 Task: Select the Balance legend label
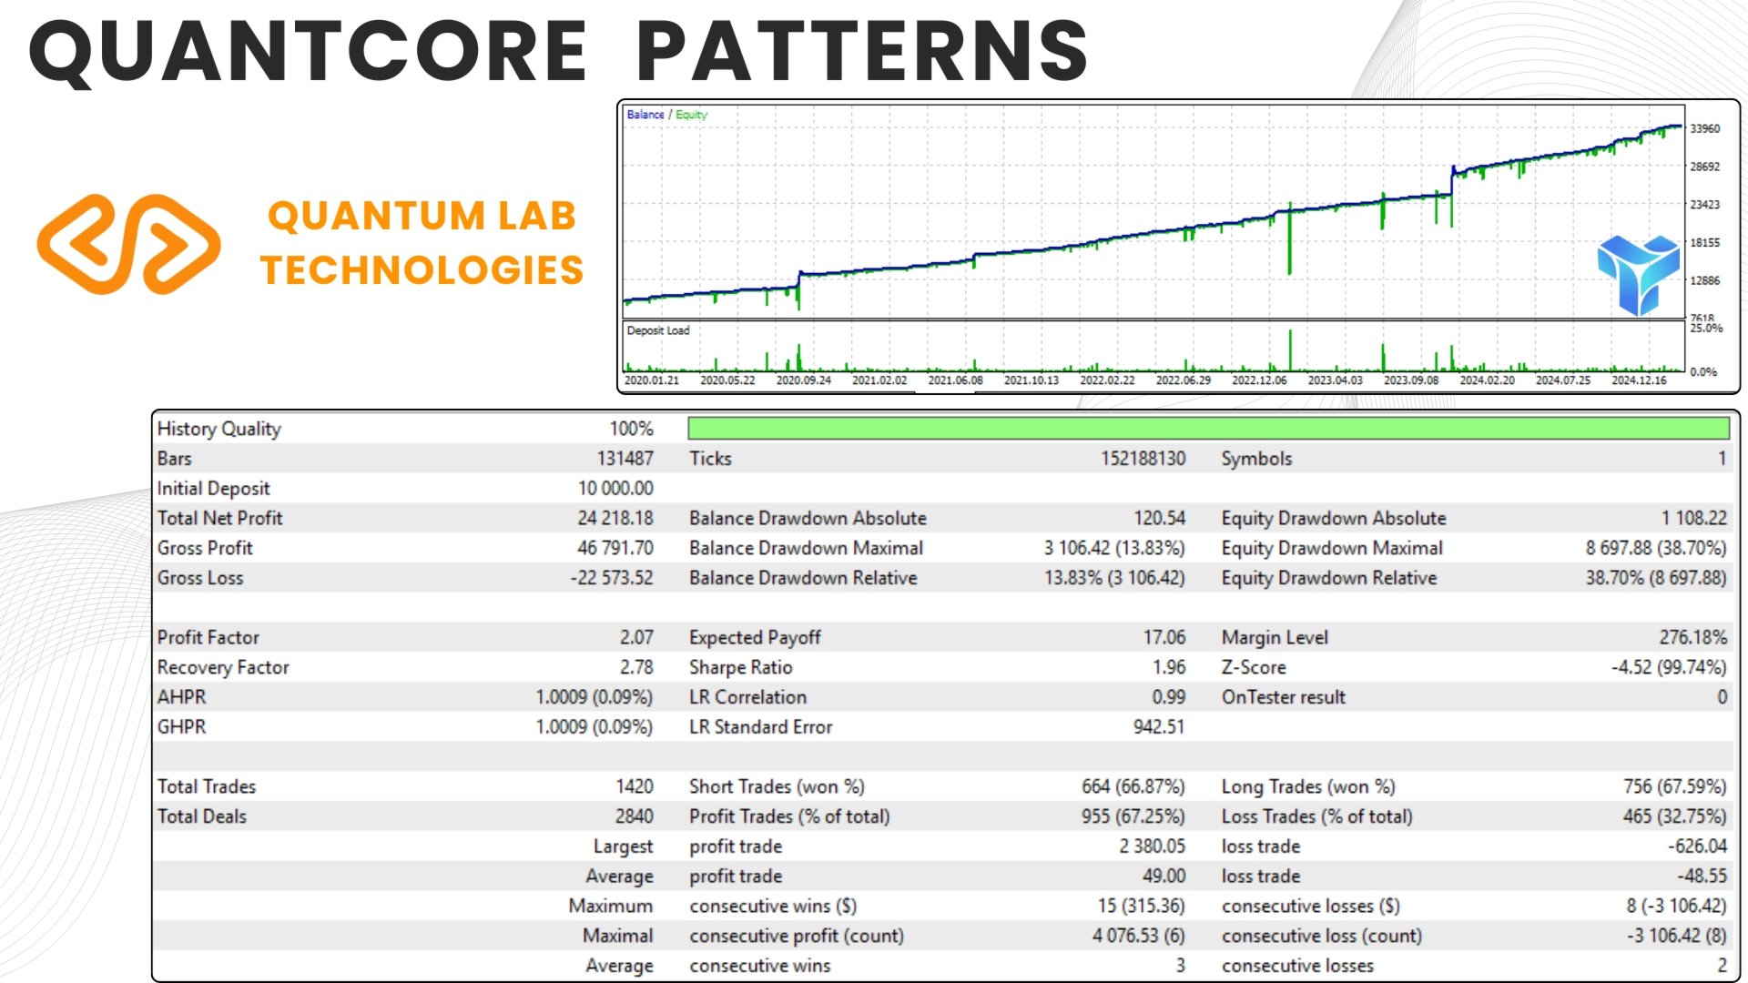click(646, 116)
